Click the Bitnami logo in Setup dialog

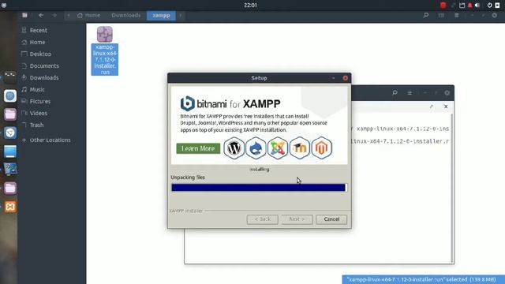188,103
